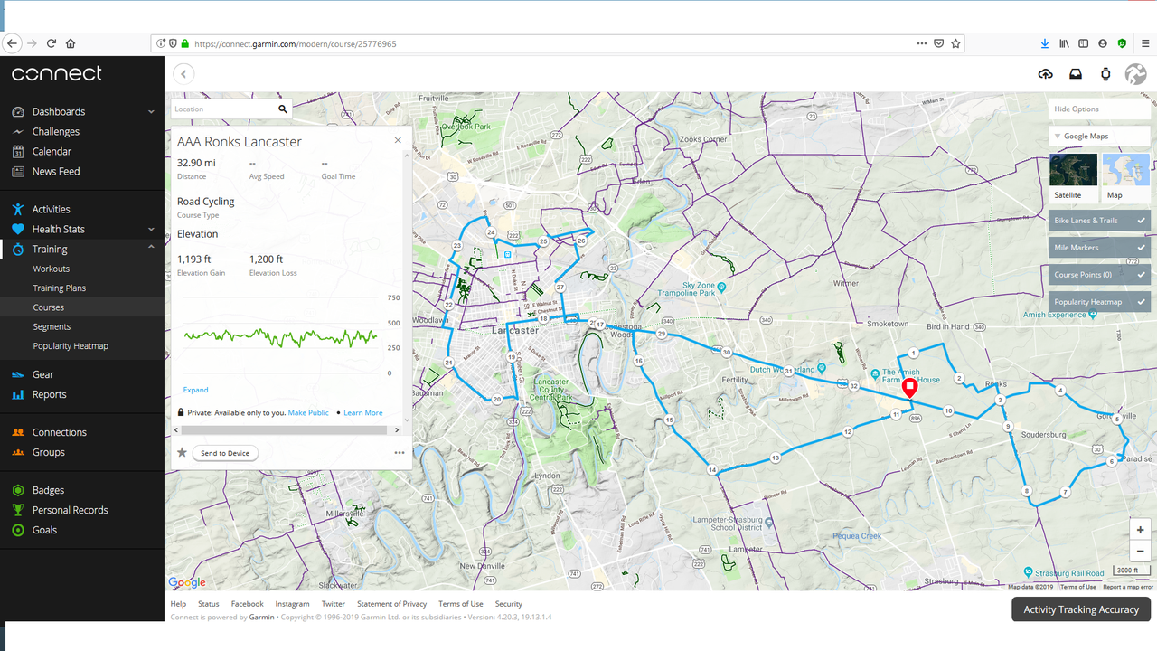Switch to Satellite map thumbnail
1157x651 pixels.
click(x=1074, y=177)
